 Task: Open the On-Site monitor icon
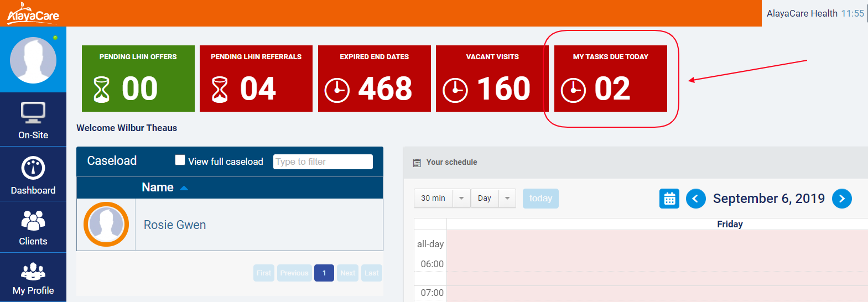33,113
